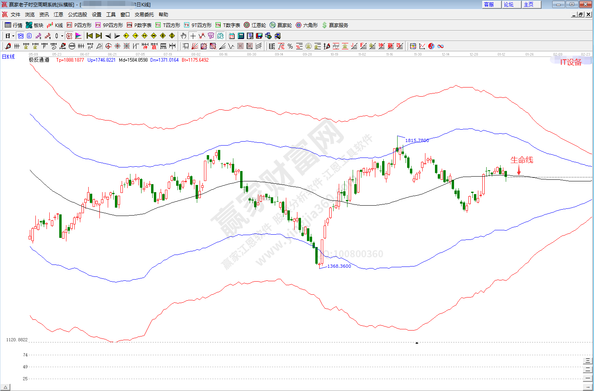This screenshot has width=594, height=391.
Task: Click the calendar date icon
Action: pos(232,36)
